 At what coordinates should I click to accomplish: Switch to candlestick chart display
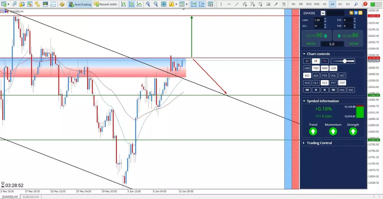point(132,4)
